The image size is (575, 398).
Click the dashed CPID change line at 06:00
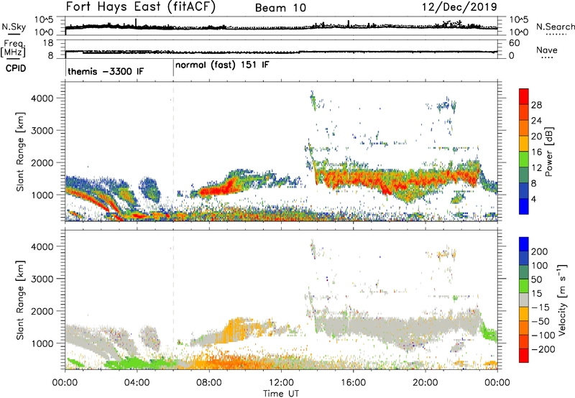pos(173,152)
